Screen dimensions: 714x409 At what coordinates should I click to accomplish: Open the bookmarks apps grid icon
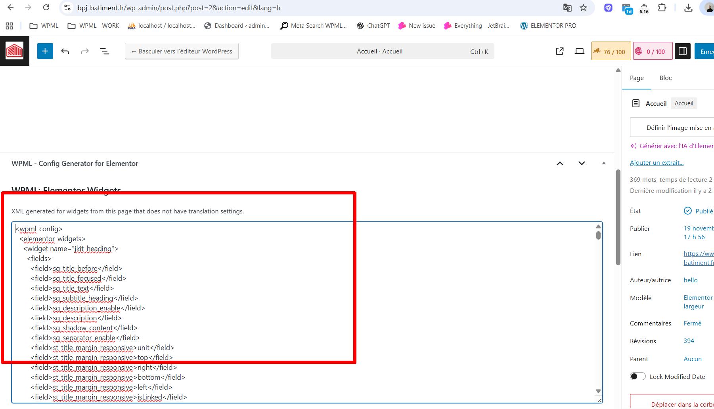[x=10, y=26]
